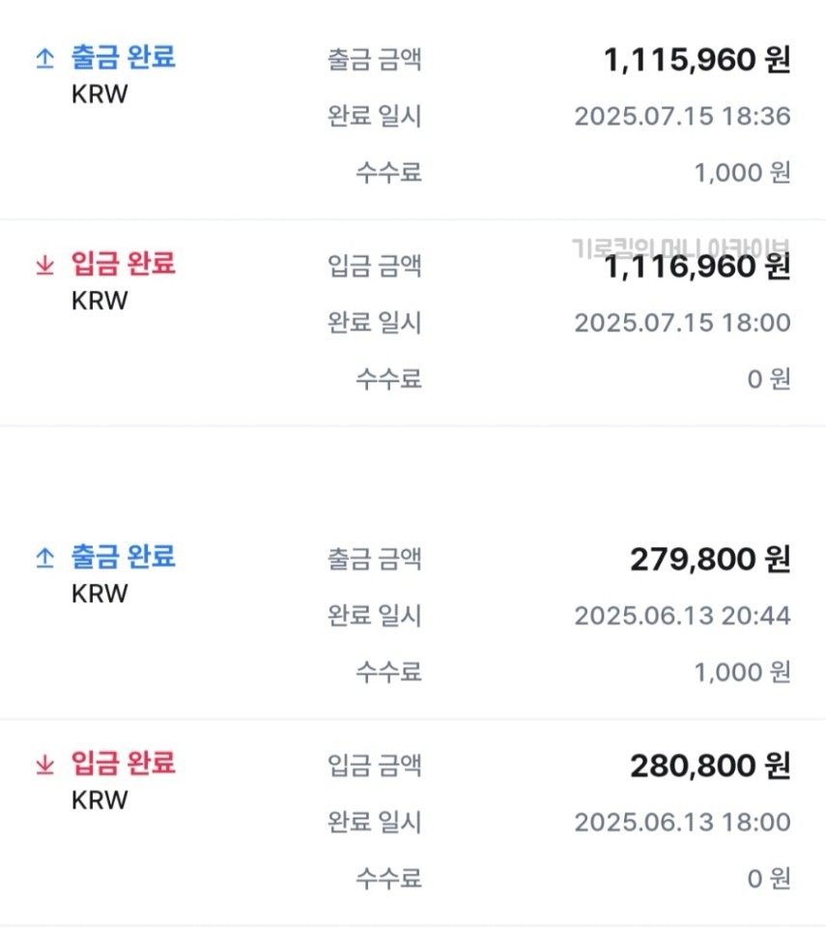Select the 1,115,960 원 withdrawal amount

pyautogui.click(x=697, y=60)
